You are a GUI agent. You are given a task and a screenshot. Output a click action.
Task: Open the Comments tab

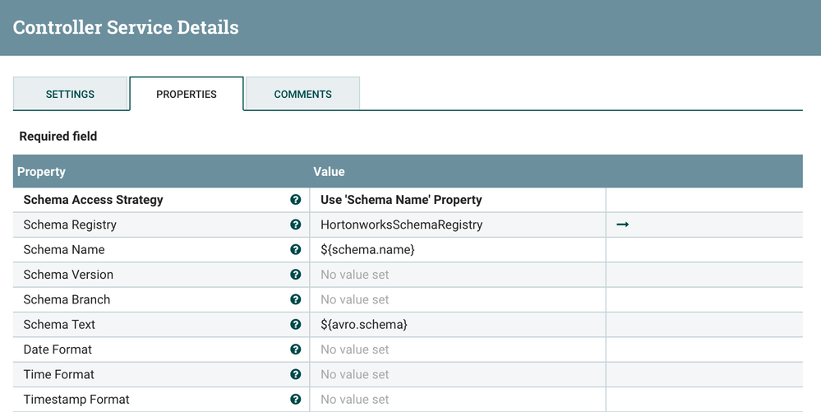tap(302, 95)
